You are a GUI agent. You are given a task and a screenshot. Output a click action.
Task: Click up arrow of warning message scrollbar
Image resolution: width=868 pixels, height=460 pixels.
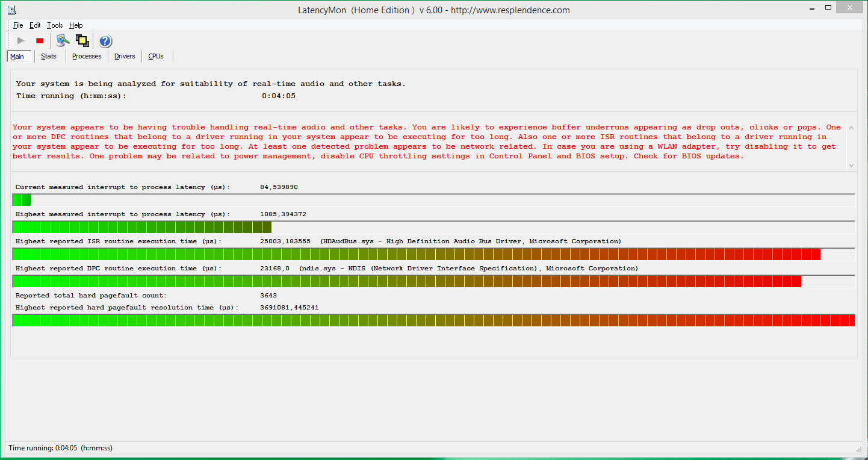851,127
